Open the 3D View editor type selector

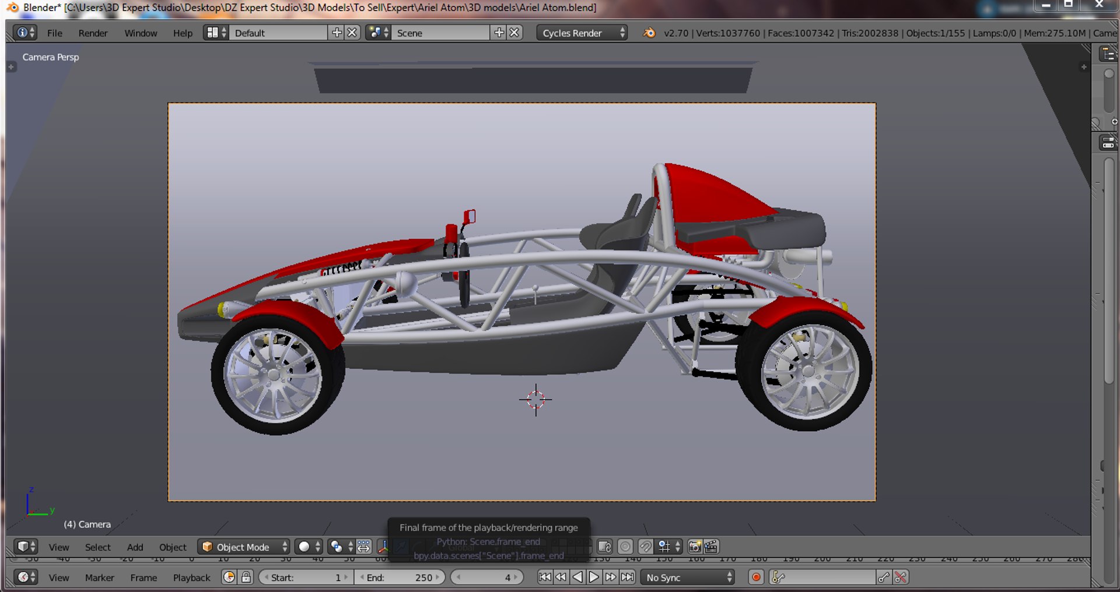(26, 547)
